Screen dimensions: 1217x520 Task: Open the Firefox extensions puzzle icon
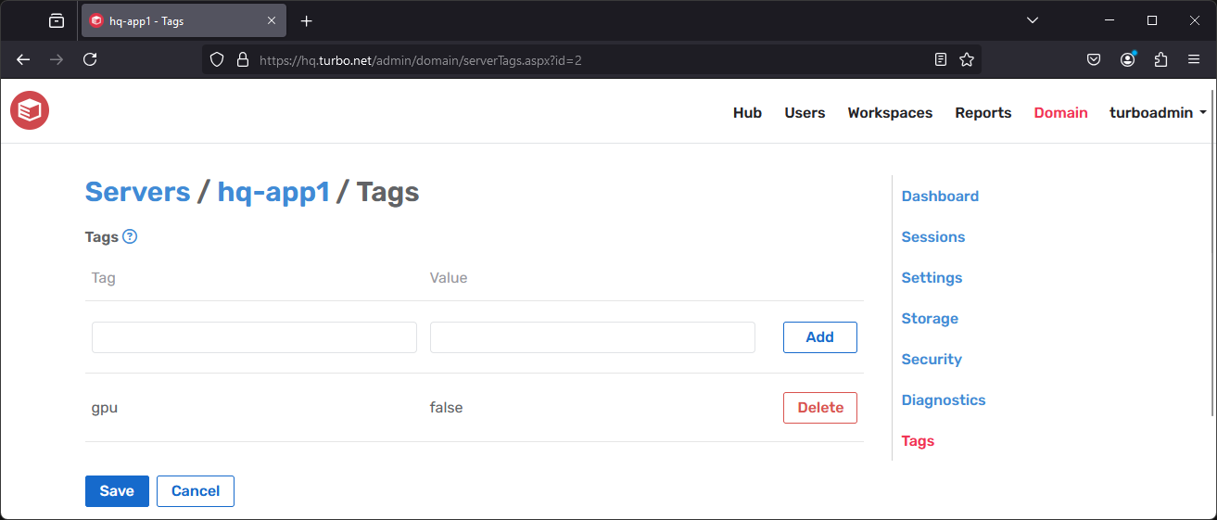[1160, 59]
